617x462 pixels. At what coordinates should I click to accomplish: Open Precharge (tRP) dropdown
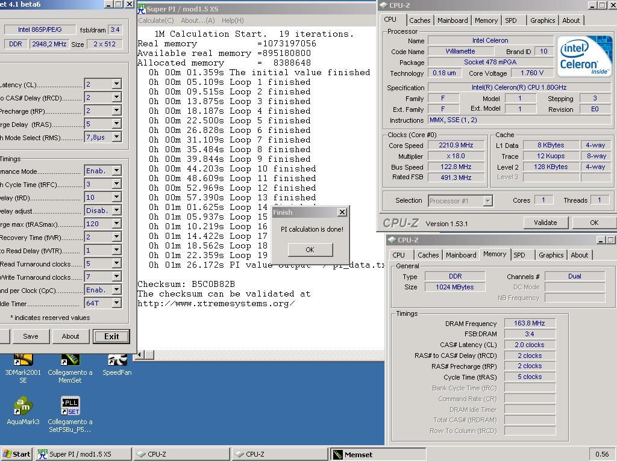tap(116, 111)
